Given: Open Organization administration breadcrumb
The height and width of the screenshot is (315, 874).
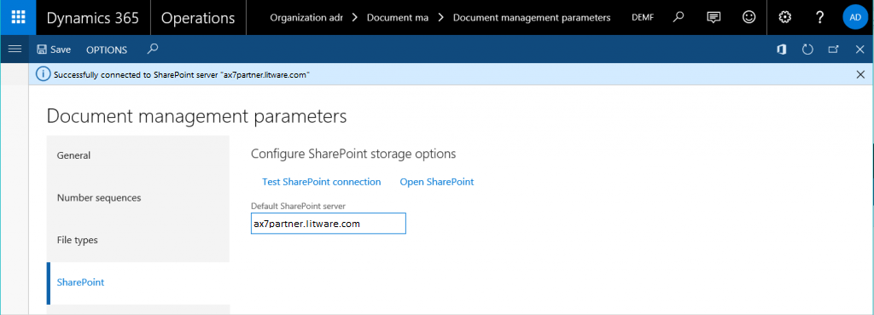Looking at the screenshot, I should click(306, 17).
